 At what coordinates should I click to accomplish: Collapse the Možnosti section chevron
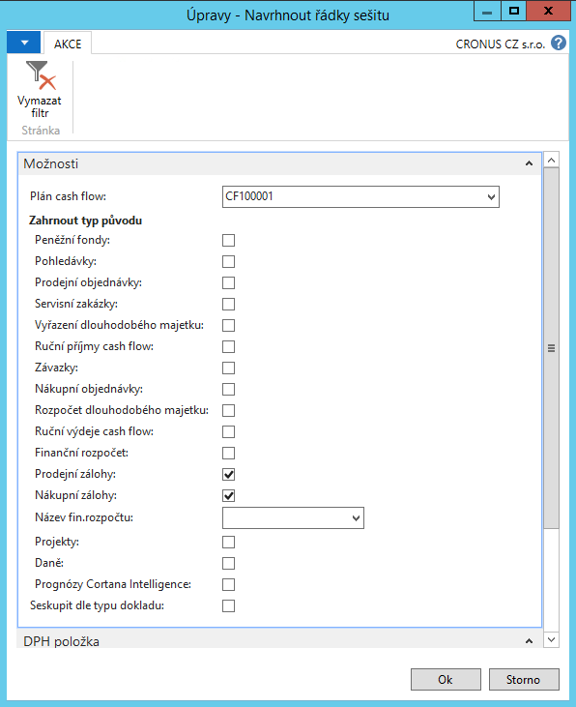click(529, 163)
